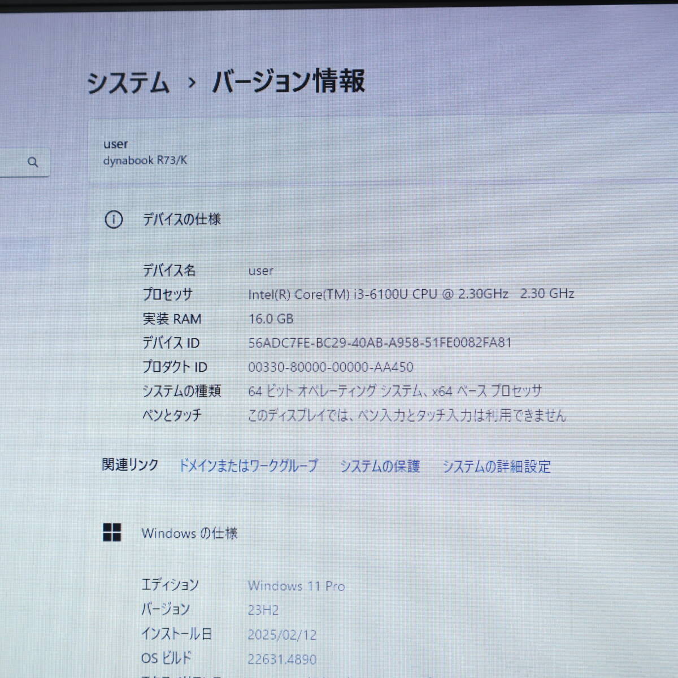678x678 pixels.
Task: Select processor value Intel(R) Core(TM) i3-6100U
Action: tap(411, 294)
